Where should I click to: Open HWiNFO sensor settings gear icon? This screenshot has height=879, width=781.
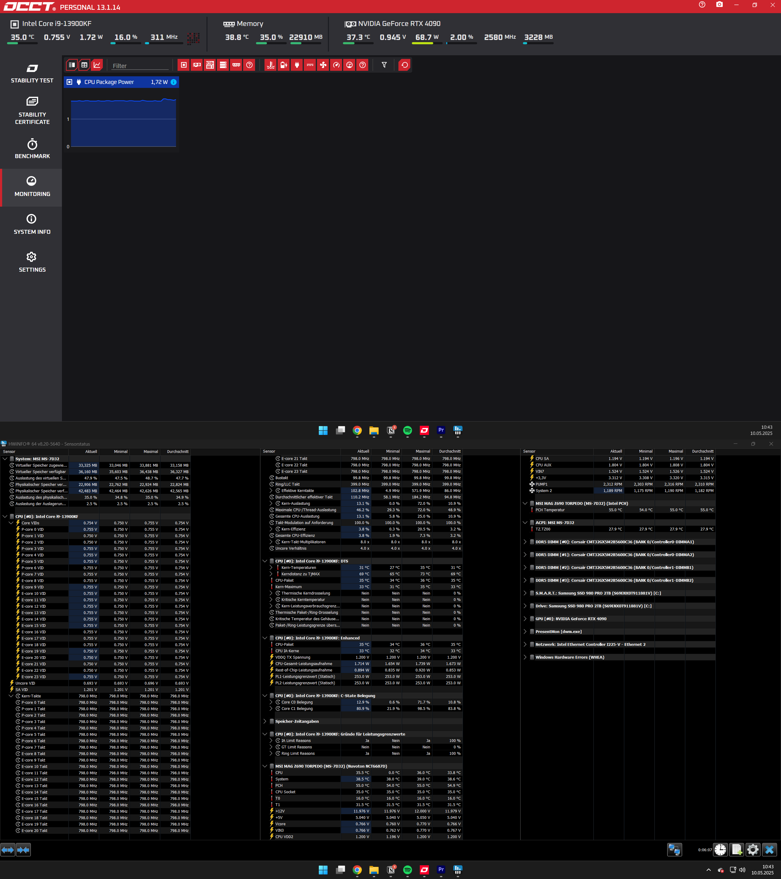753,850
